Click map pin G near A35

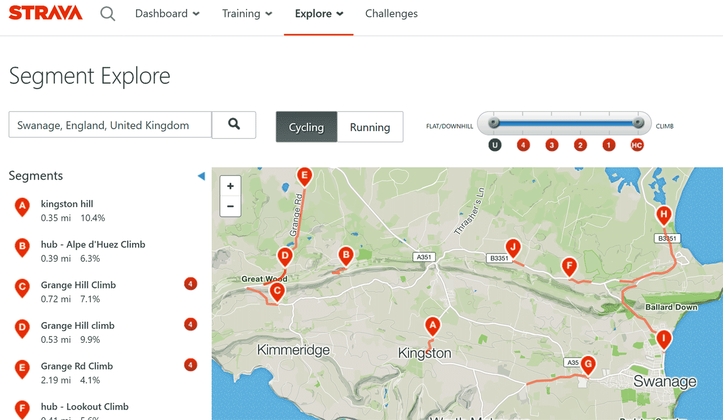click(x=588, y=365)
